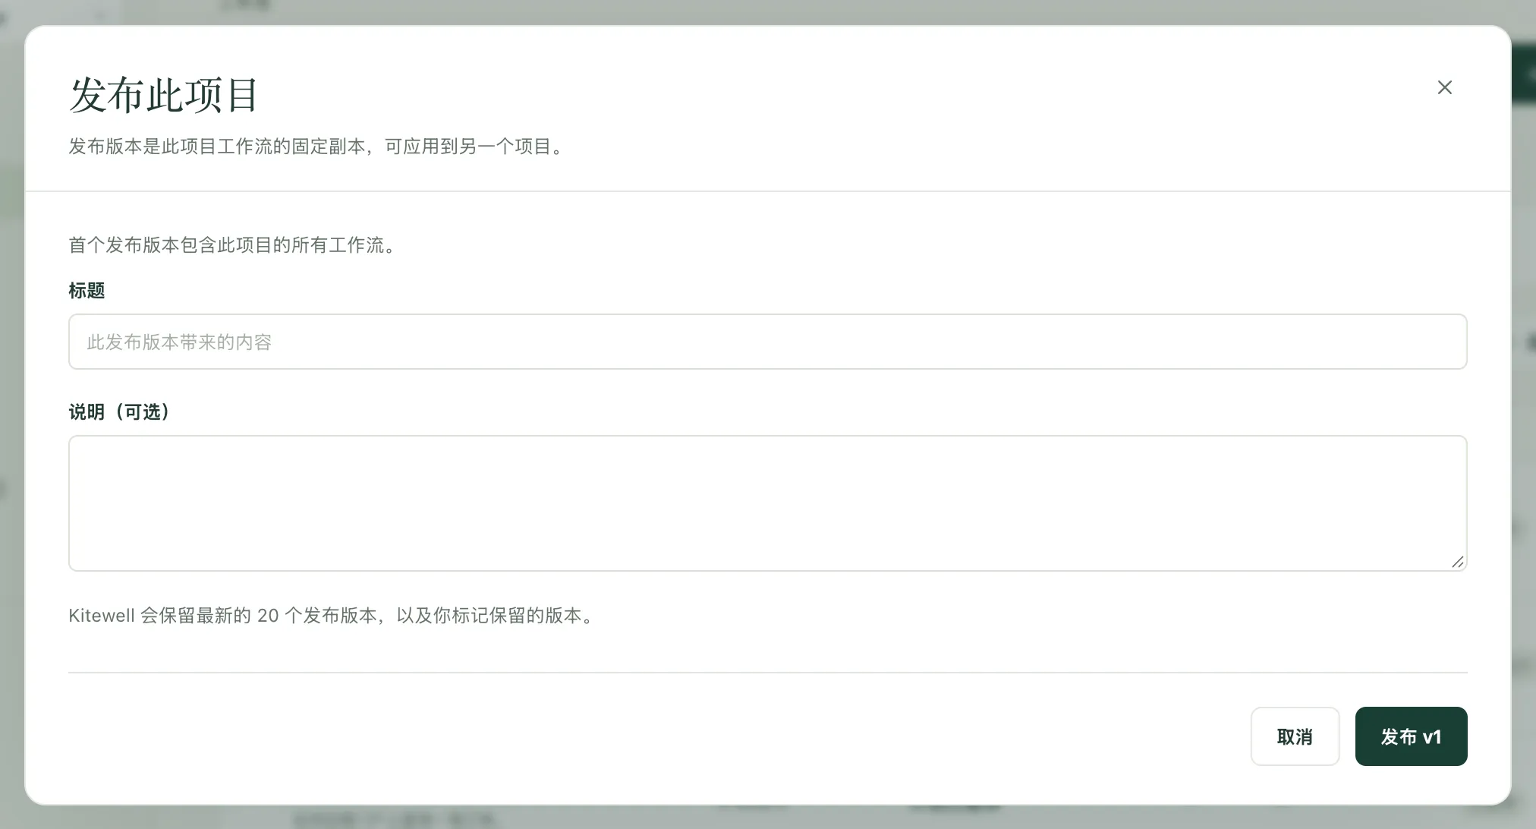This screenshot has width=1536, height=829.
Task: Click the 取消 button
Action: 1295,736
